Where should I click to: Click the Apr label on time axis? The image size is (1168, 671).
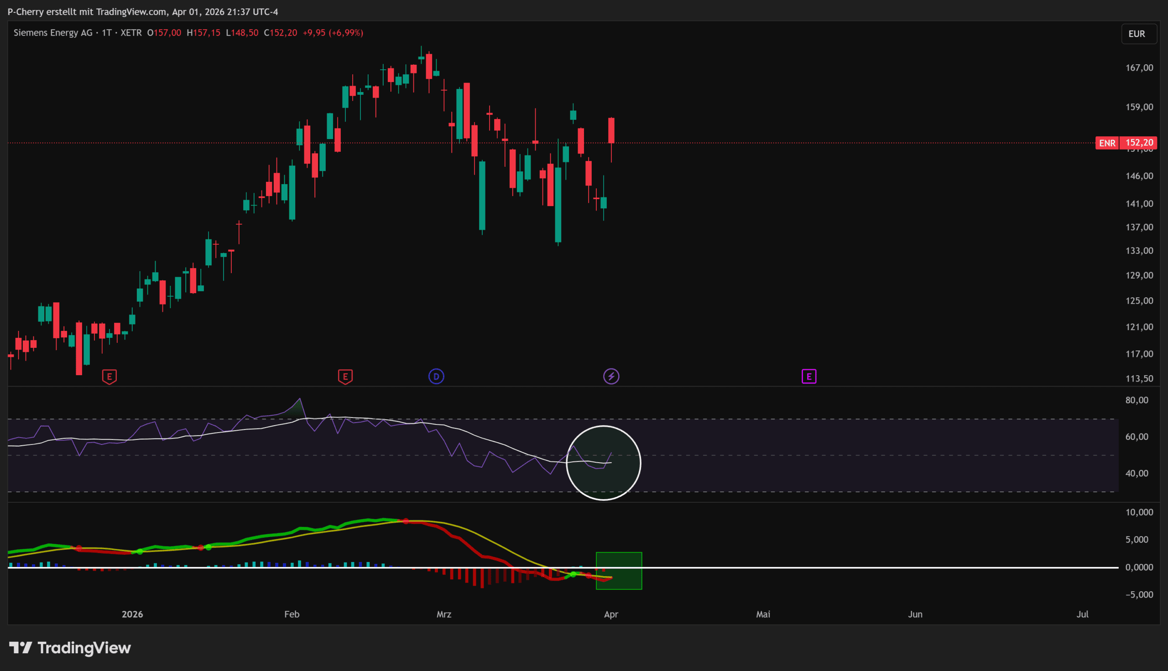tap(611, 614)
